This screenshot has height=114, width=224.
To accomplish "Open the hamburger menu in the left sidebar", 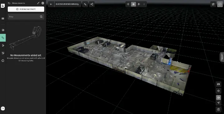I will 3,19.
